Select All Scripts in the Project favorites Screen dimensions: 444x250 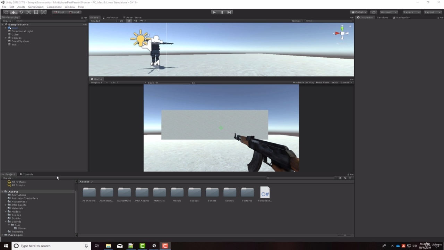17,185
